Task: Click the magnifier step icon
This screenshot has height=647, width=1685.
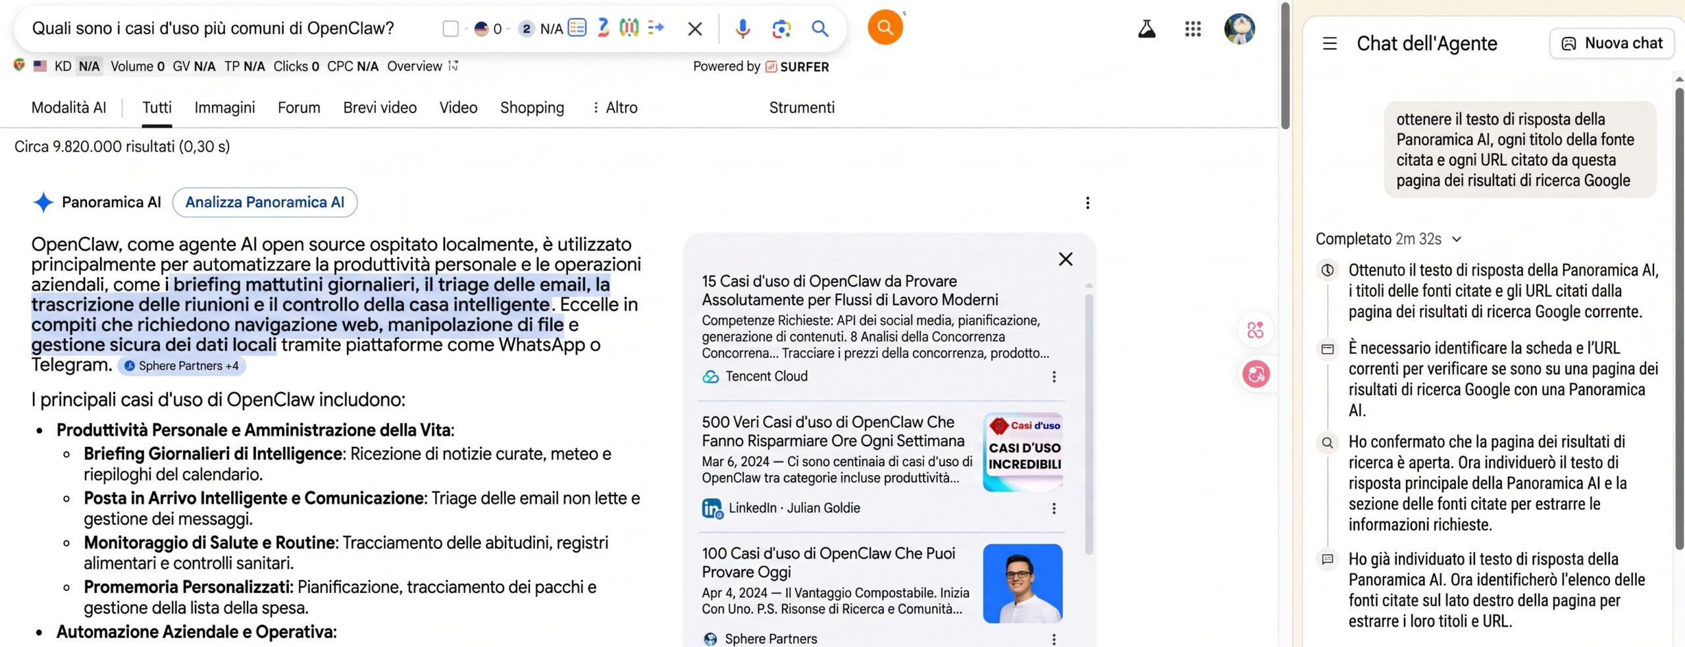Action: (1328, 442)
